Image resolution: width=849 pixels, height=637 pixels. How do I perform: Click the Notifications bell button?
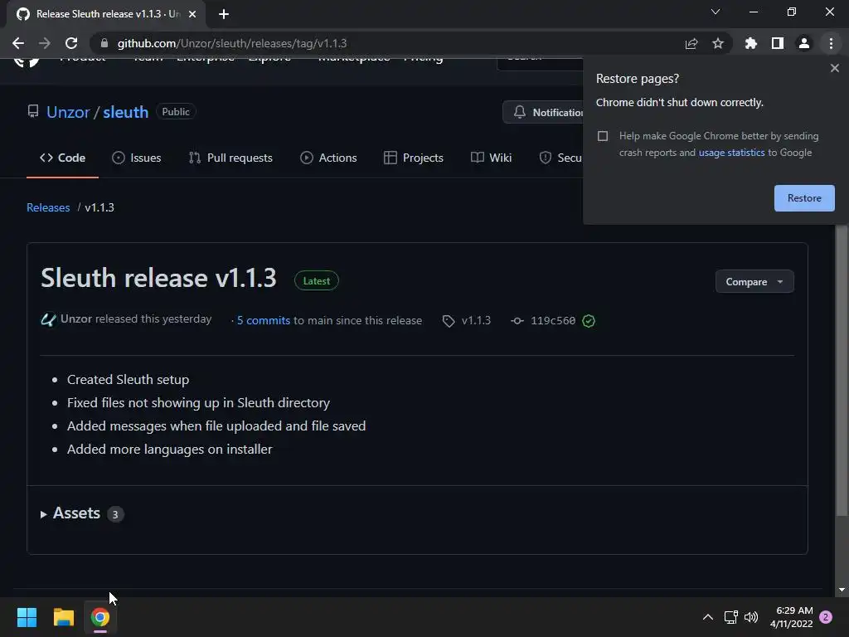[x=544, y=112]
